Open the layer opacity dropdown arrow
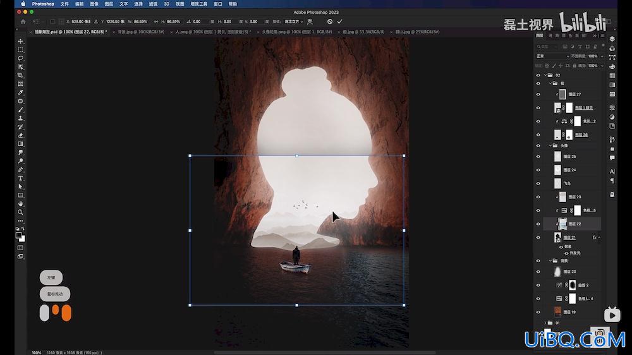This screenshot has height=355, width=632. click(602, 56)
